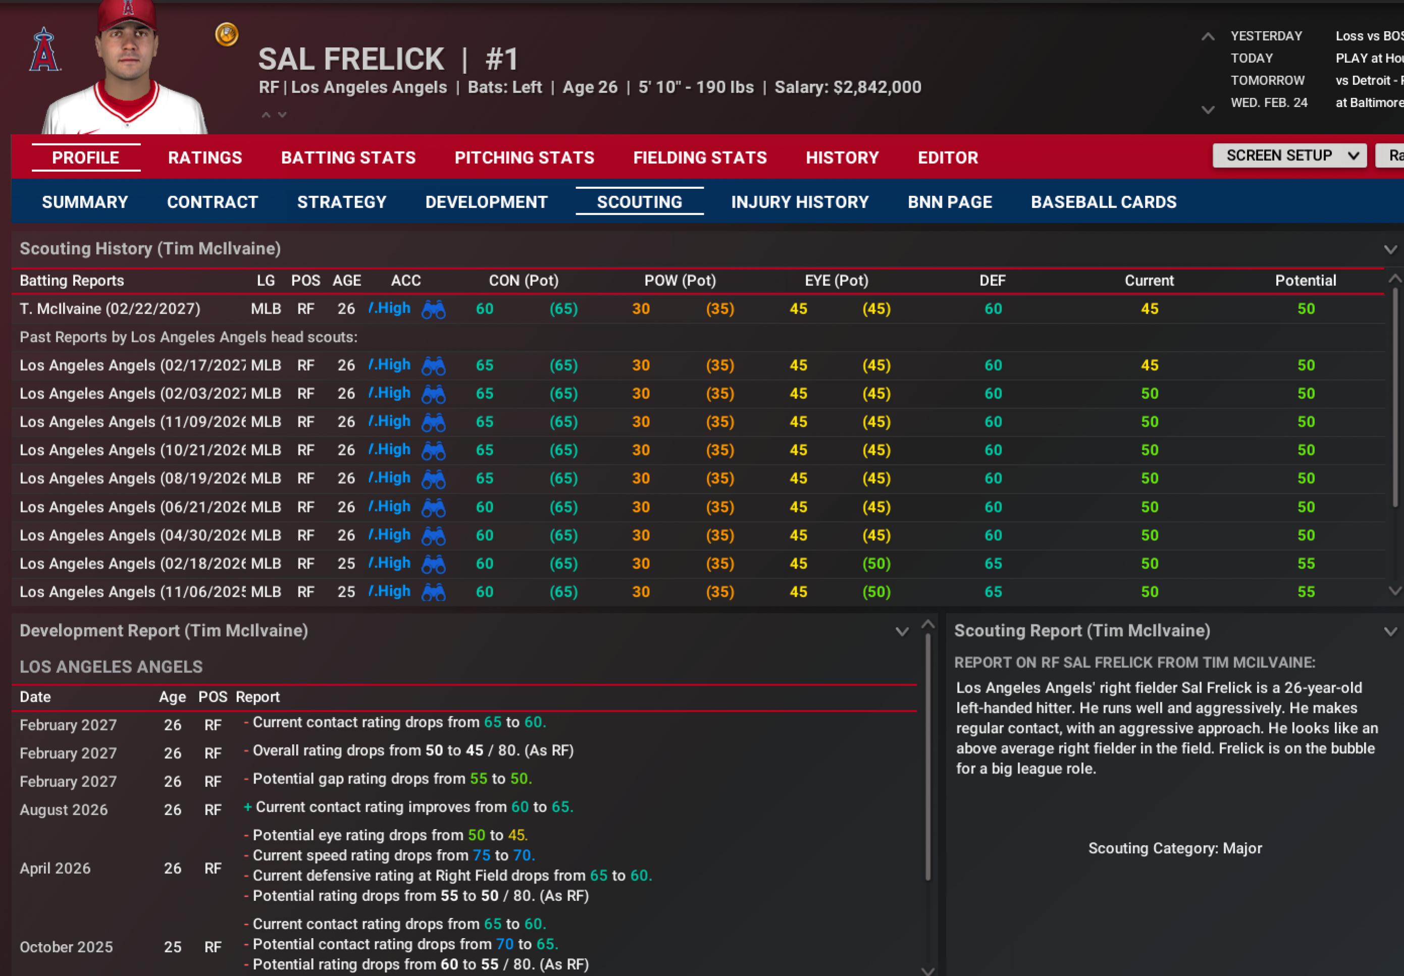Viewport: 1404px width, 976px height.
Task: Click previous player up arrow under name
Action: (266, 115)
